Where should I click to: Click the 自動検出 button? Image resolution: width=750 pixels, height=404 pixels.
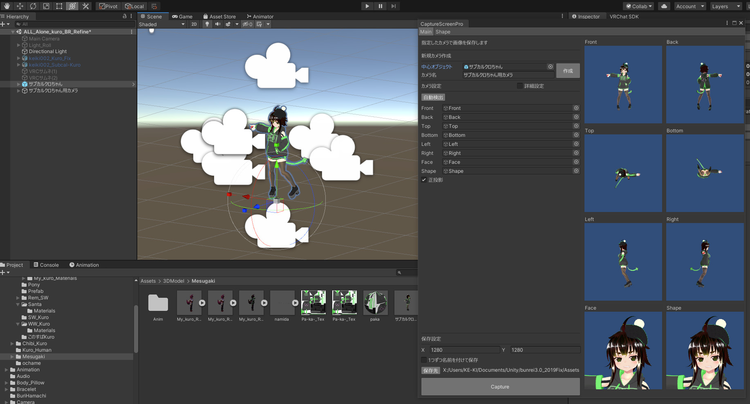pyautogui.click(x=433, y=97)
